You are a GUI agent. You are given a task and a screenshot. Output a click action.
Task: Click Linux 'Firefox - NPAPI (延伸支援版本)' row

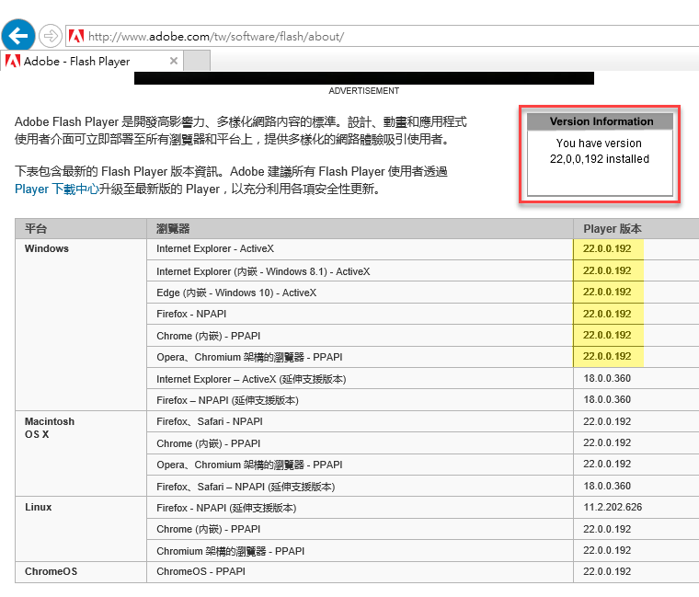pyautogui.click(x=360, y=508)
